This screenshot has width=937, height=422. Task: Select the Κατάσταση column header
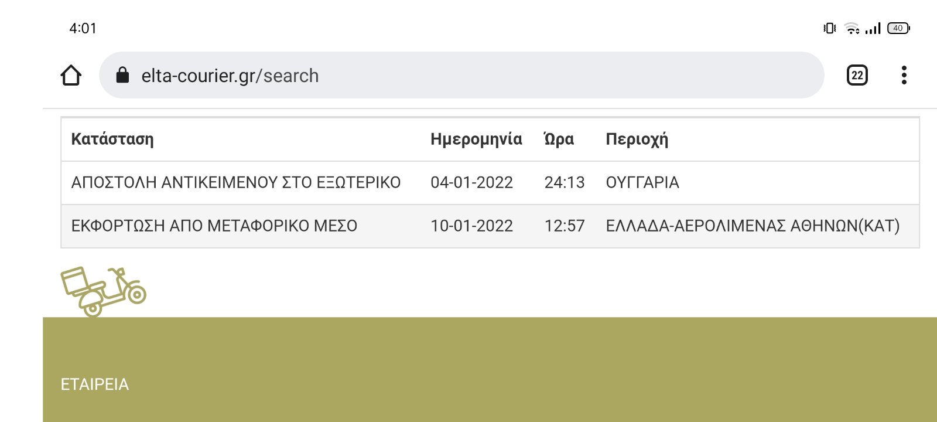pyautogui.click(x=112, y=139)
